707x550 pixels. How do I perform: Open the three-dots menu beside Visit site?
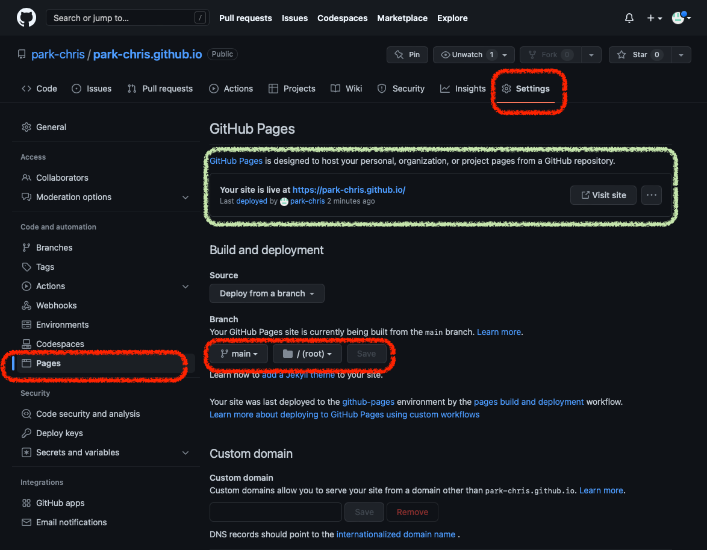652,195
